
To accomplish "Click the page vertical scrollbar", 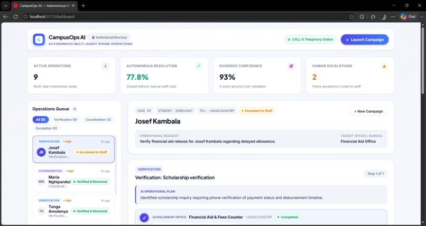I will (423, 60).
